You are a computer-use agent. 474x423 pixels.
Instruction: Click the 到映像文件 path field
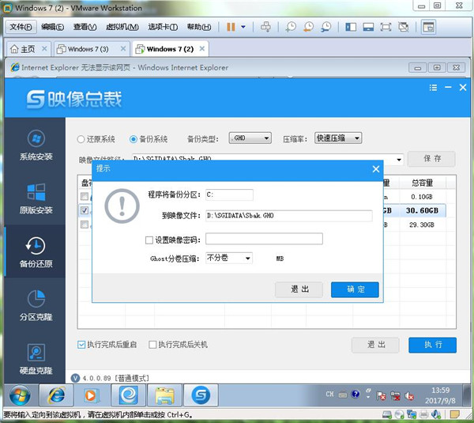[289, 216]
